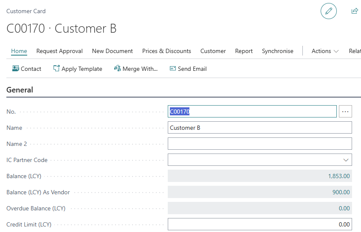Click the Merge With... icon
361x232 pixels.
118,68
